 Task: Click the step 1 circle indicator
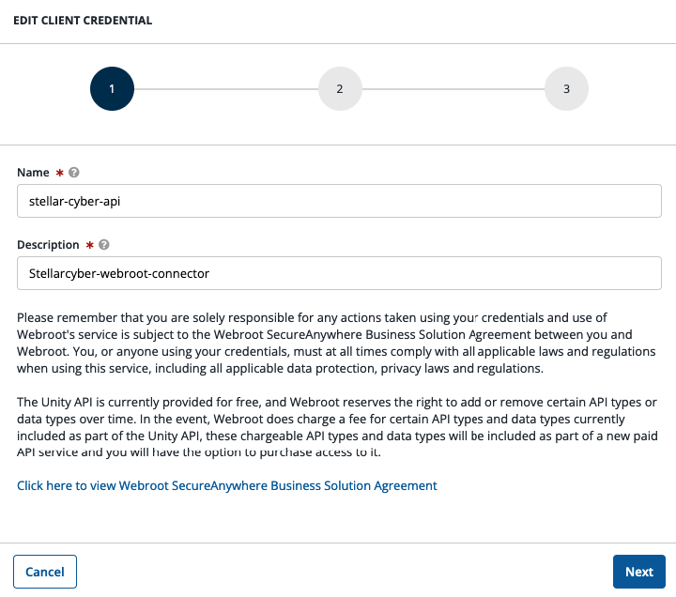tap(112, 89)
